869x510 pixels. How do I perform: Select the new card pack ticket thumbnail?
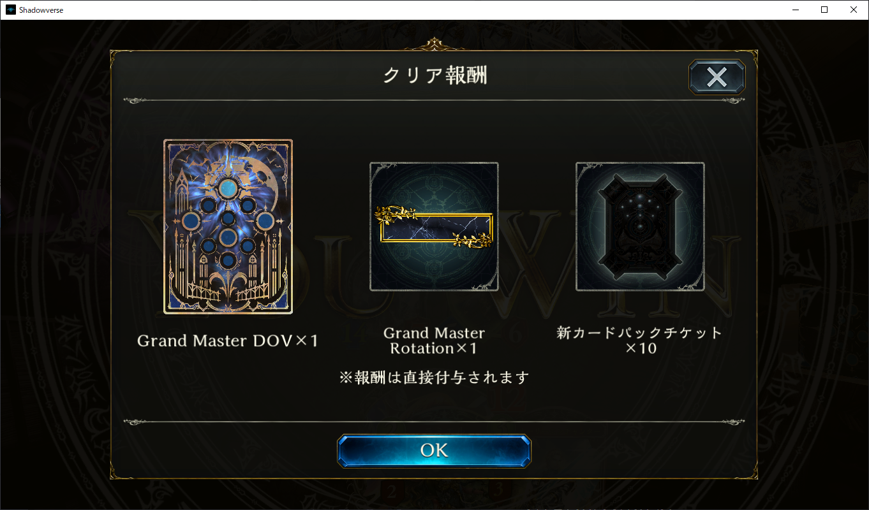tap(640, 226)
